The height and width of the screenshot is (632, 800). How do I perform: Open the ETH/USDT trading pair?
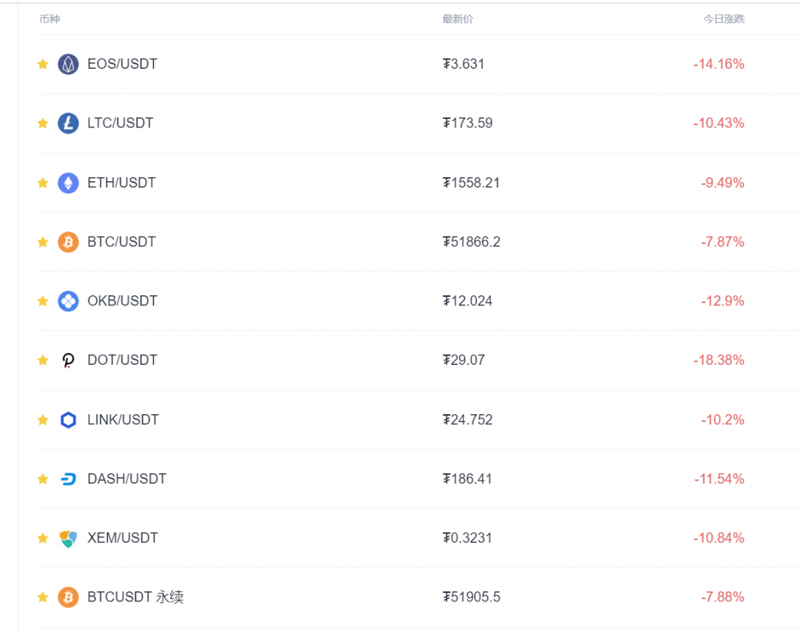(122, 183)
